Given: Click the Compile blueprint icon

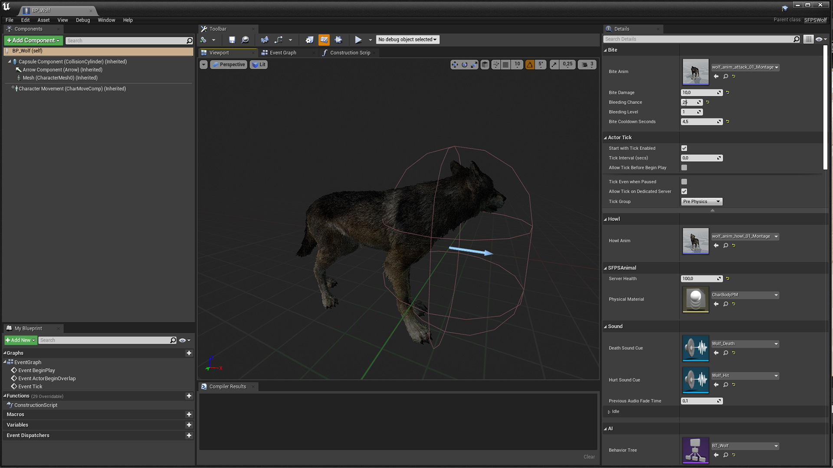Looking at the screenshot, I should click(x=203, y=40).
